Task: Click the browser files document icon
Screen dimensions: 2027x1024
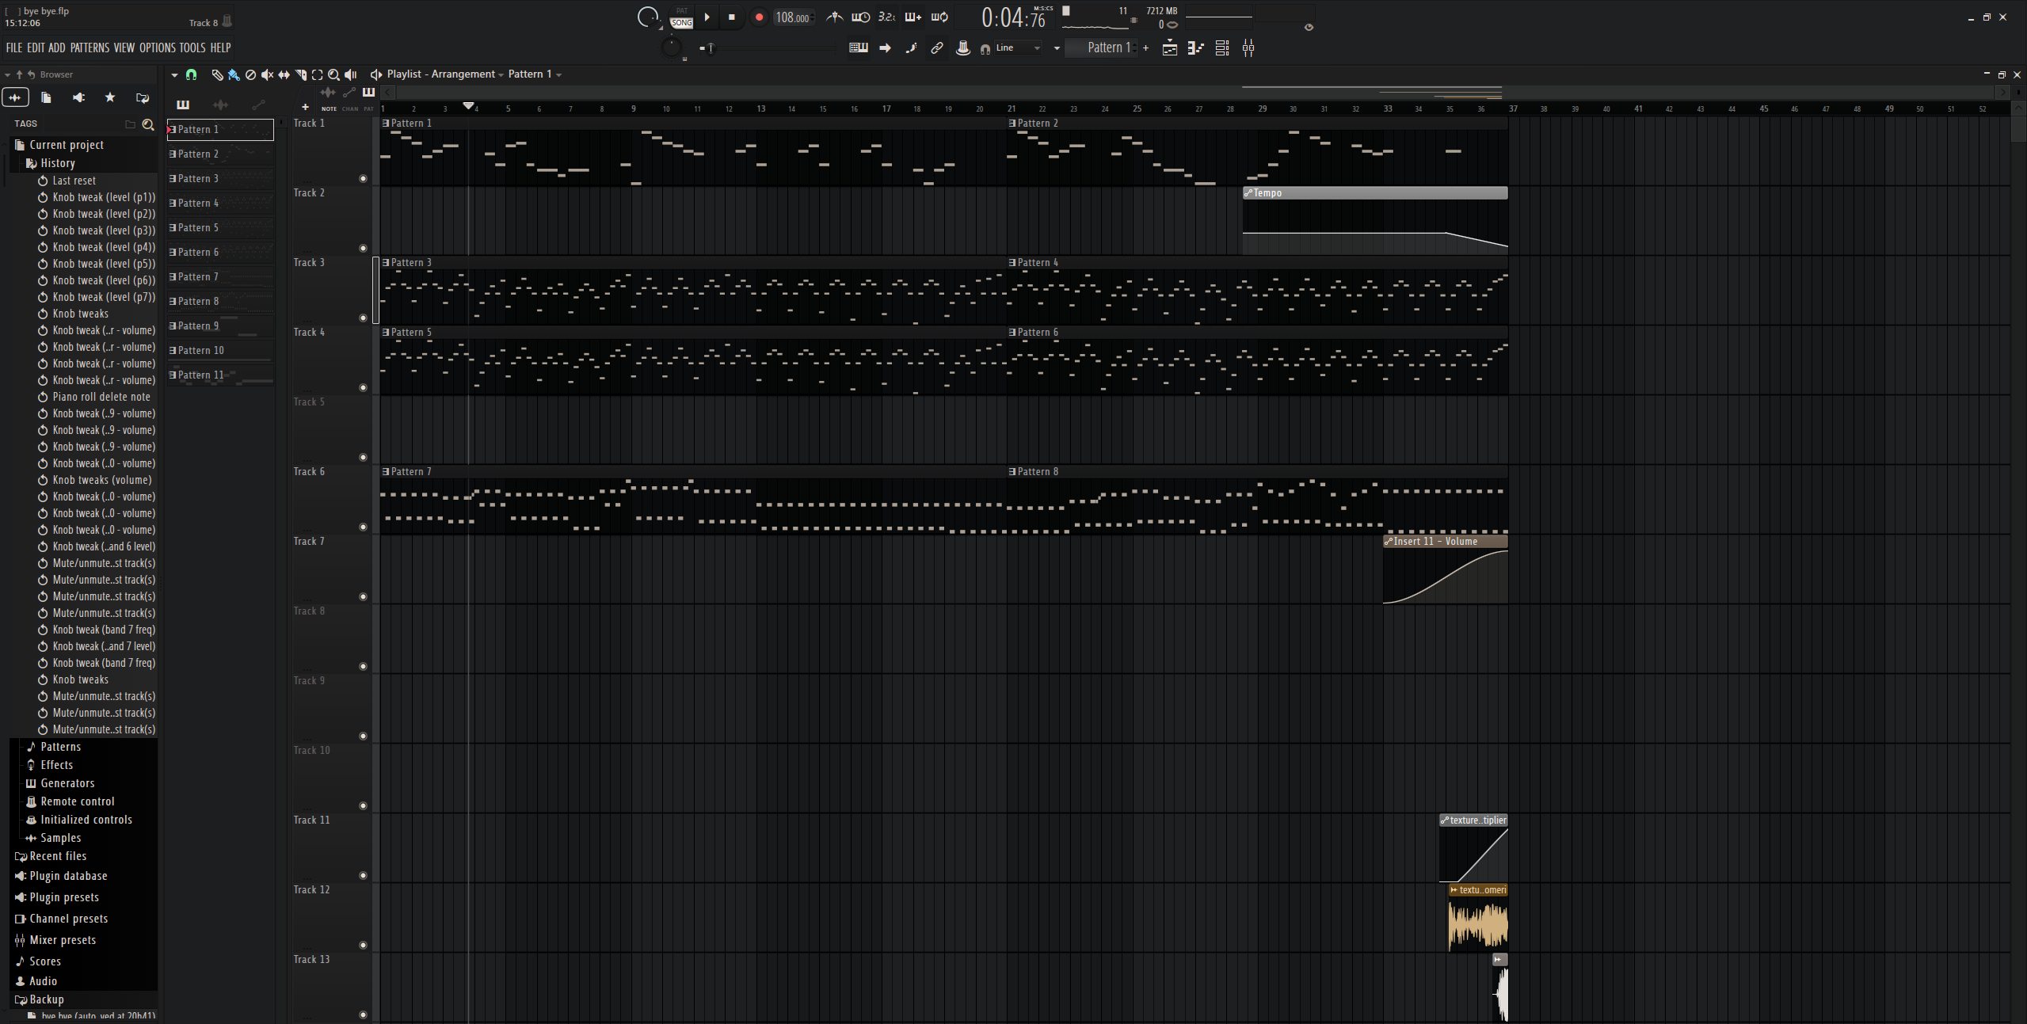Action: pos(46,97)
